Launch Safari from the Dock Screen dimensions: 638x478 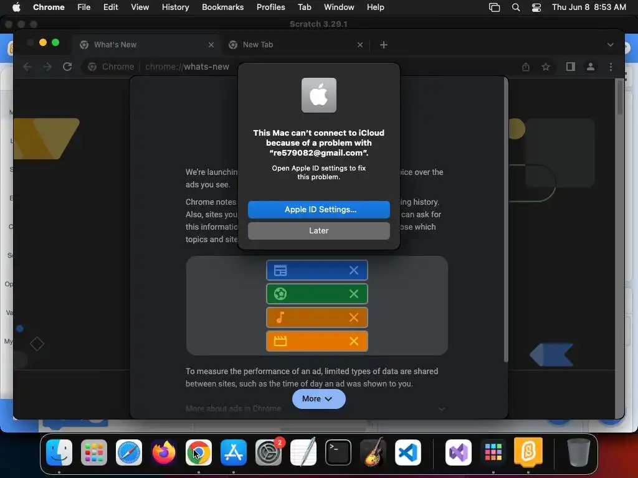(x=129, y=452)
